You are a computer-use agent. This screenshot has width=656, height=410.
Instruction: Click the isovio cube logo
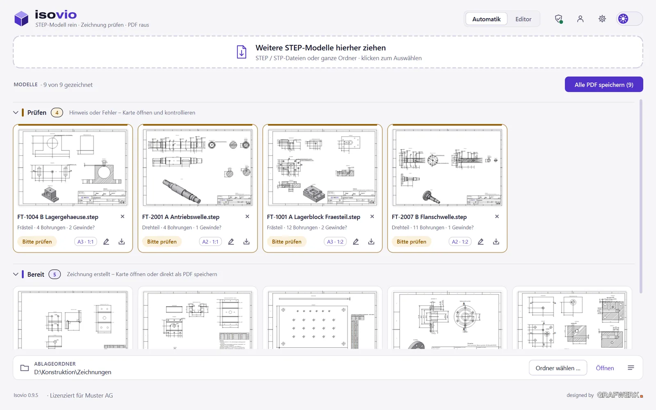[21, 19]
